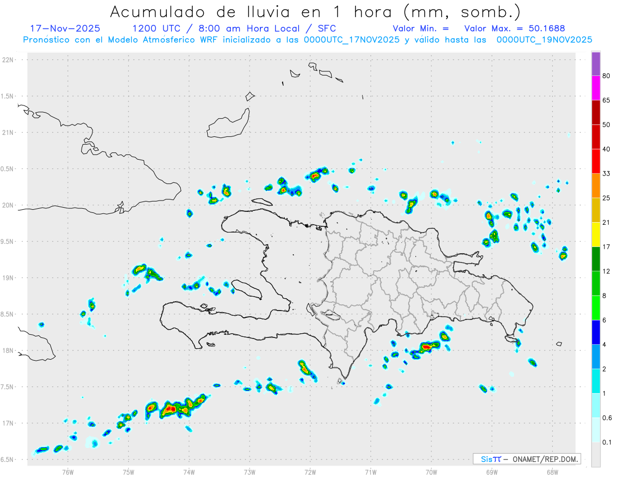Click the "75W" longitude axis label
Viewport: 620px width, 479px height.
(x=129, y=472)
